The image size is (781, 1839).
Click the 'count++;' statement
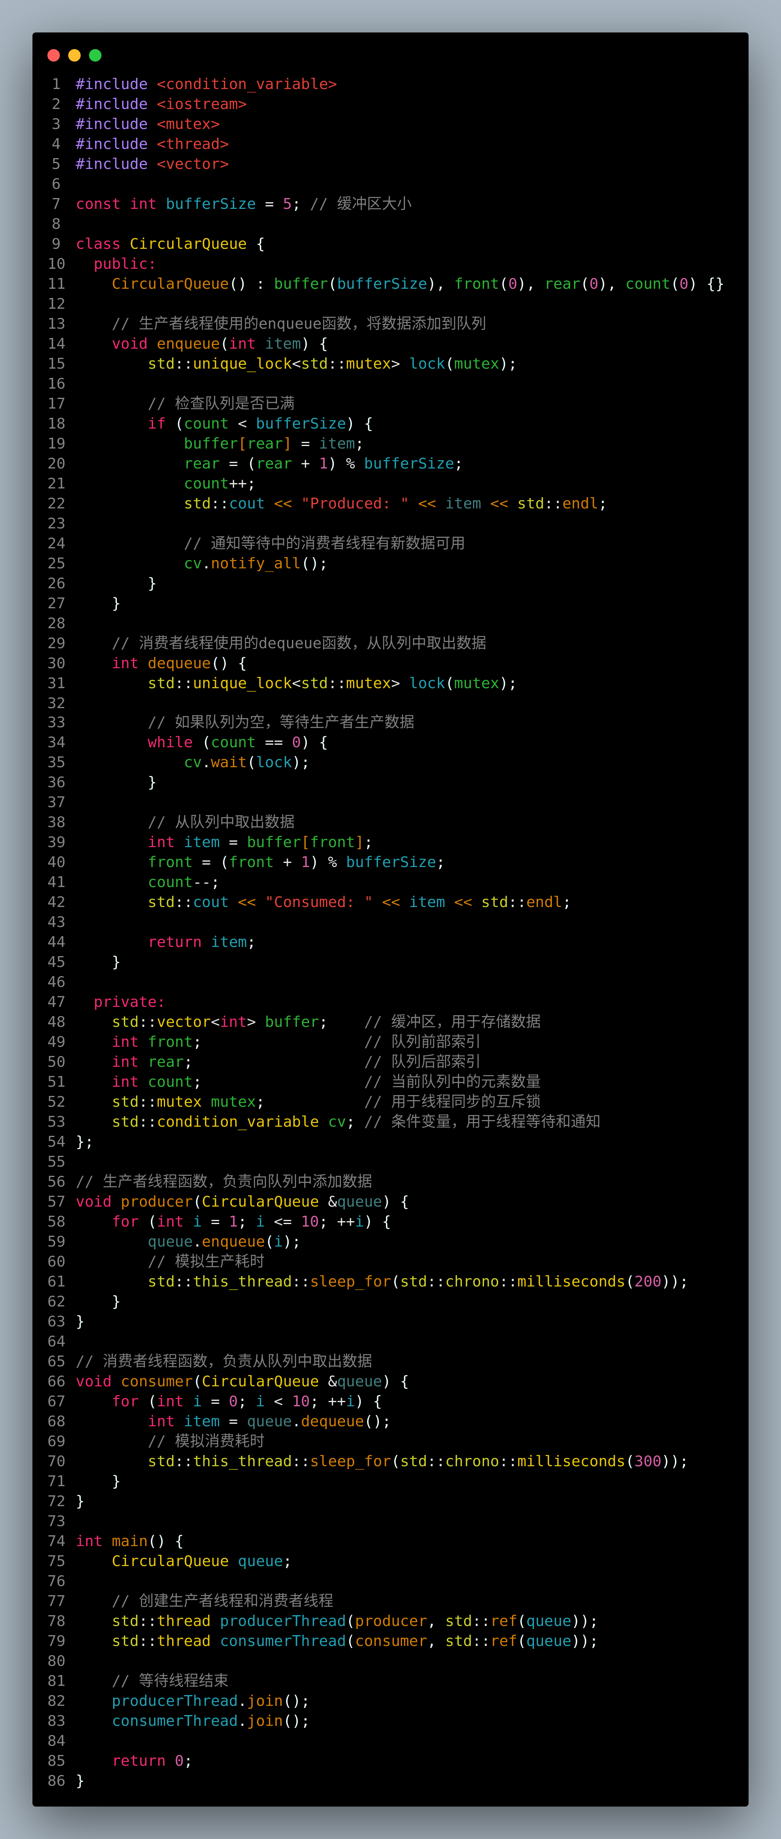(220, 484)
